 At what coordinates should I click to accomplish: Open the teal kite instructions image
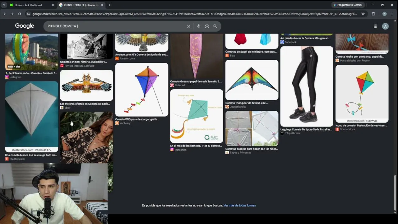tap(197, 116)
